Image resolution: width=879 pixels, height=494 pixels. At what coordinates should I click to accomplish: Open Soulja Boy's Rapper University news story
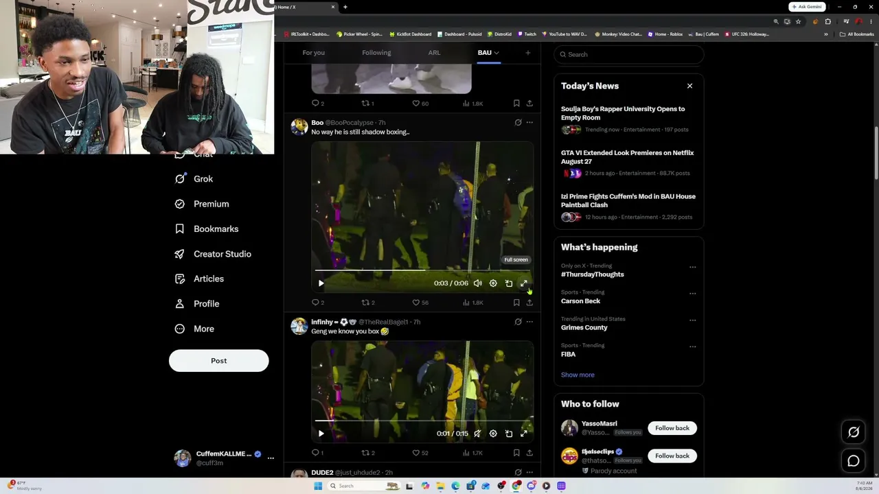pos(623,113)
